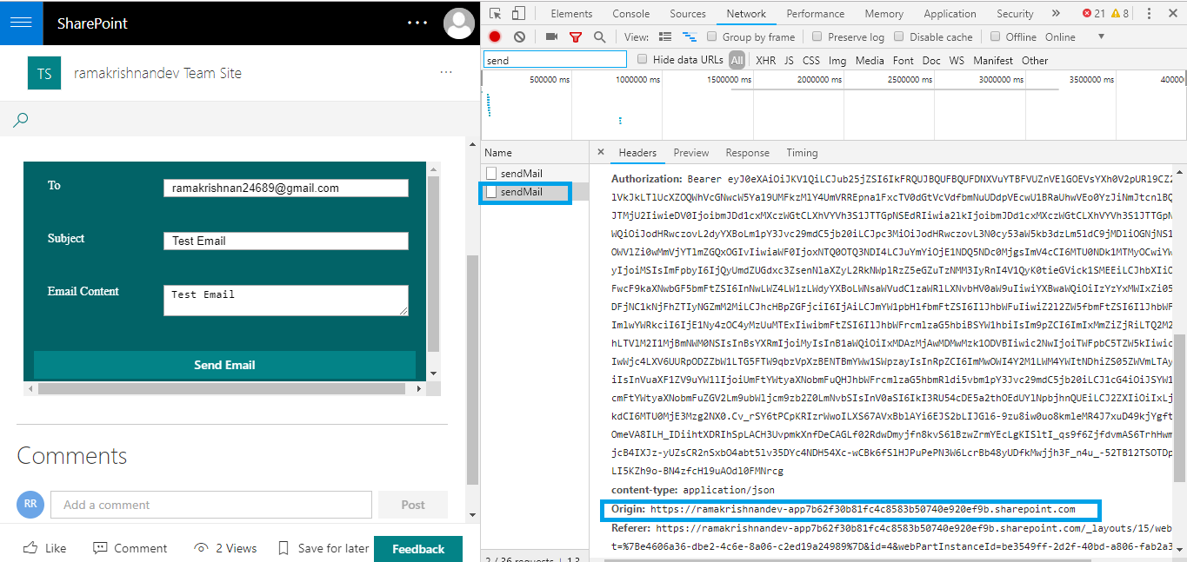Viewport: 1187px width, 562px height.
Task: Clear the network log
Action: (x=519, y=36)
